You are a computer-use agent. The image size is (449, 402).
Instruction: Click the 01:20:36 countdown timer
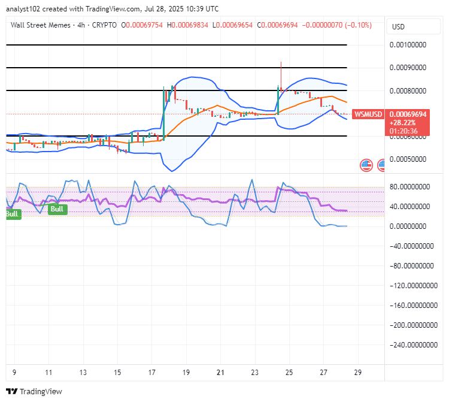tap(404, 131)
